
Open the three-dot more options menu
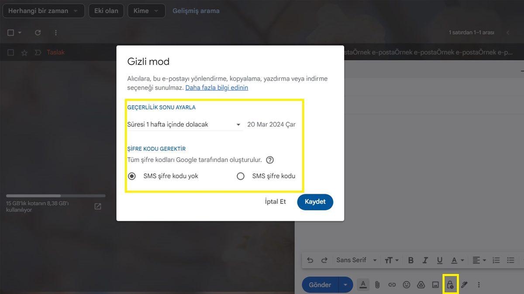coord(55,32)
